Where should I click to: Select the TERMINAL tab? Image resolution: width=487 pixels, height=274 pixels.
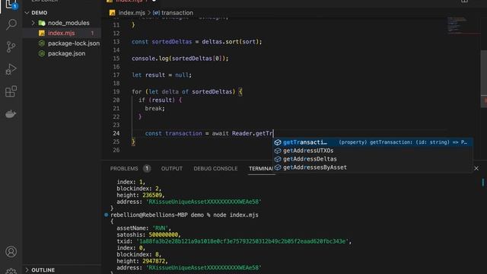[260, 168]
